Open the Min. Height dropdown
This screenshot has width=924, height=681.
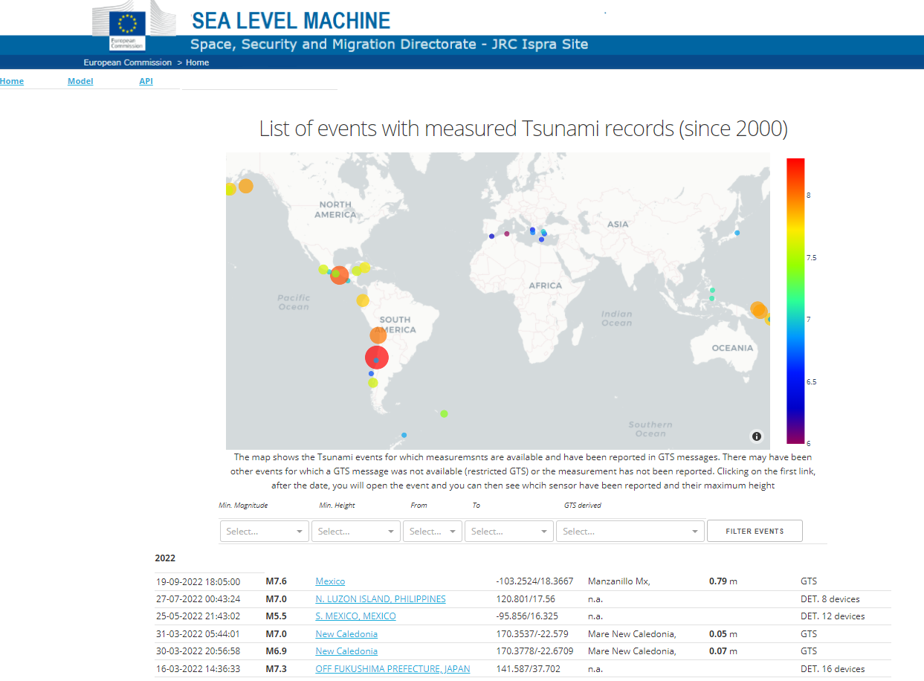(x=355, y=531)
